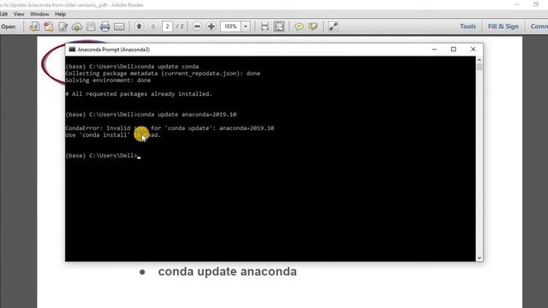The width and height of the screenshot is (548, 308).
Task: Restore the Adobe Reader window
Action: click(x=536, y=4)
